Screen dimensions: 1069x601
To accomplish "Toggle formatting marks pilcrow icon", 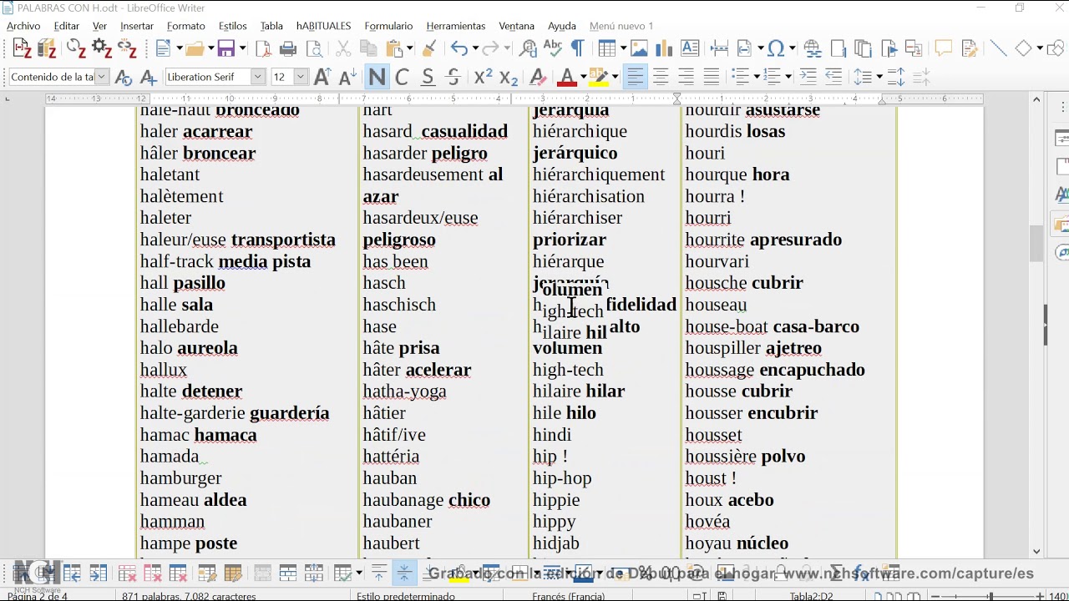I will (577, 48).
